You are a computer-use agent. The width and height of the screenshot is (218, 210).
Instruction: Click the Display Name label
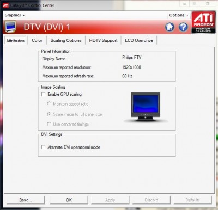(55, 59)
